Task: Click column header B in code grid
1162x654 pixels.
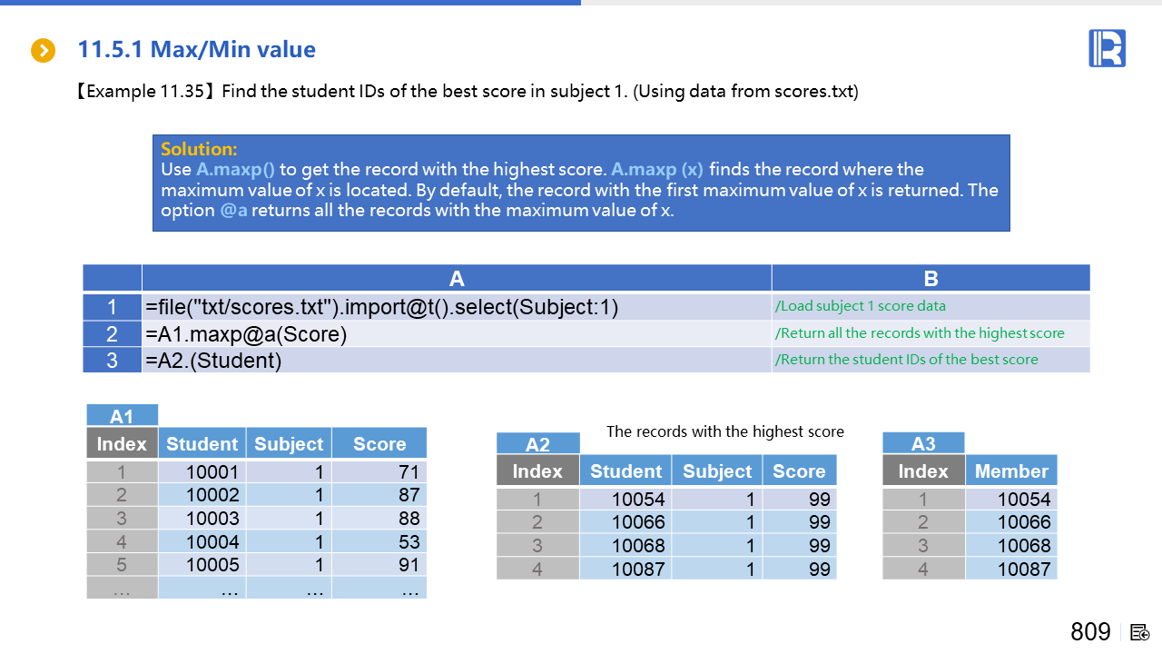Action: pyautogui.click(x=931, y=279)
